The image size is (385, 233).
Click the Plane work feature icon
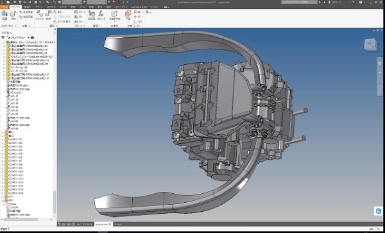[128, 15]
